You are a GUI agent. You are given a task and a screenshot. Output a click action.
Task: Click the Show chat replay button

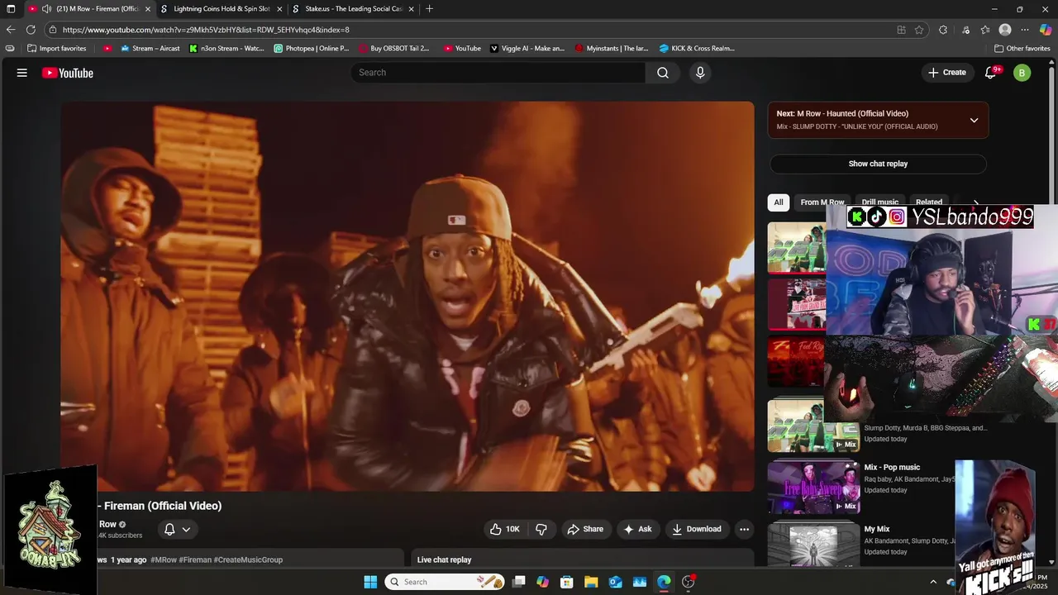(x=878, y=164)
